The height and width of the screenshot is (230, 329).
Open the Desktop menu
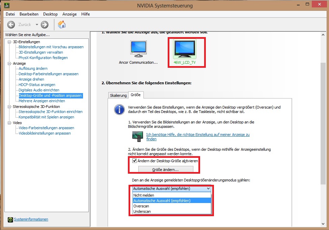50,14
